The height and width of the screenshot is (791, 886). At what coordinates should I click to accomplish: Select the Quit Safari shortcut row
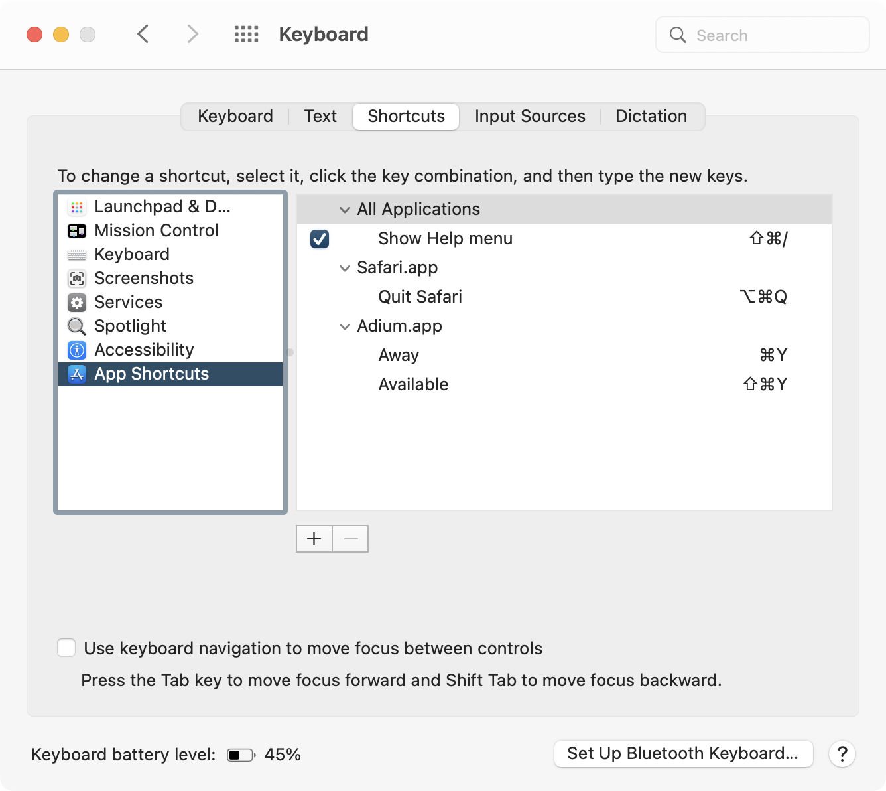564,297
